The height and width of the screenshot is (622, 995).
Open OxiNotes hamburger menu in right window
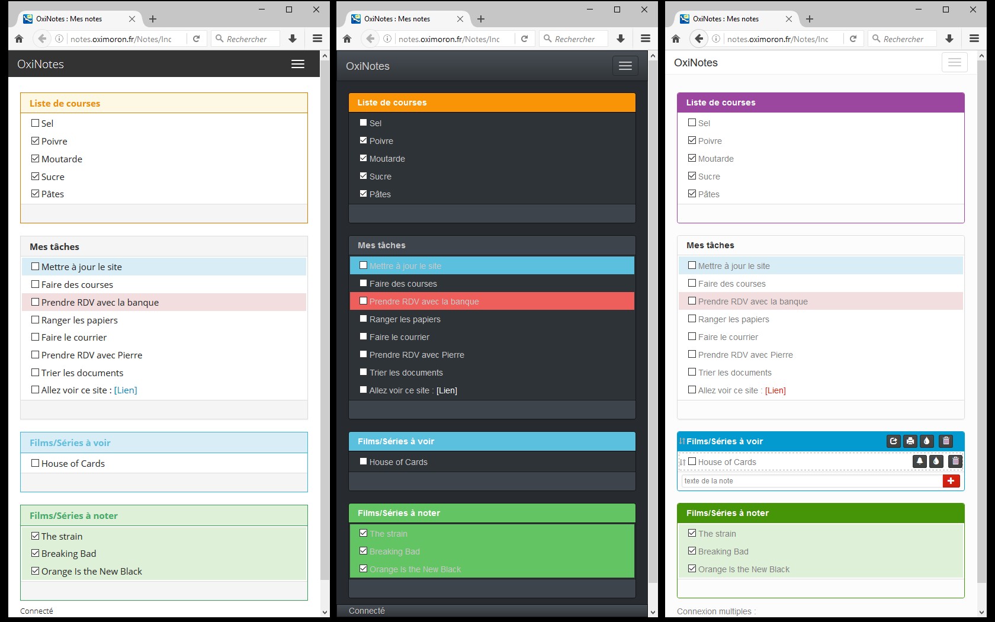pyautogui.click(x=955, y=62)
